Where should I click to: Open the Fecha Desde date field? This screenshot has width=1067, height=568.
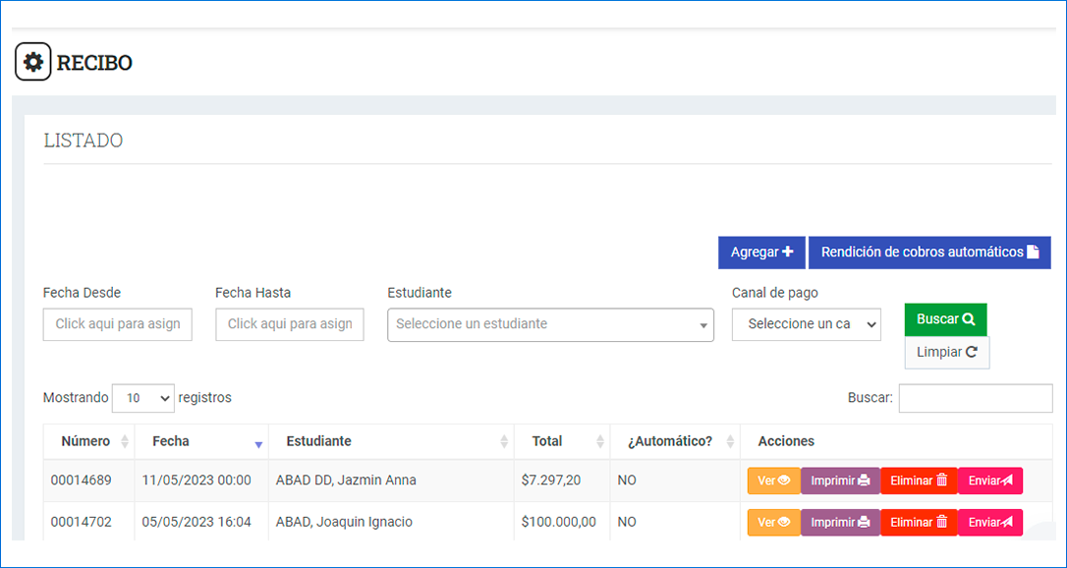tap(117, 324)
